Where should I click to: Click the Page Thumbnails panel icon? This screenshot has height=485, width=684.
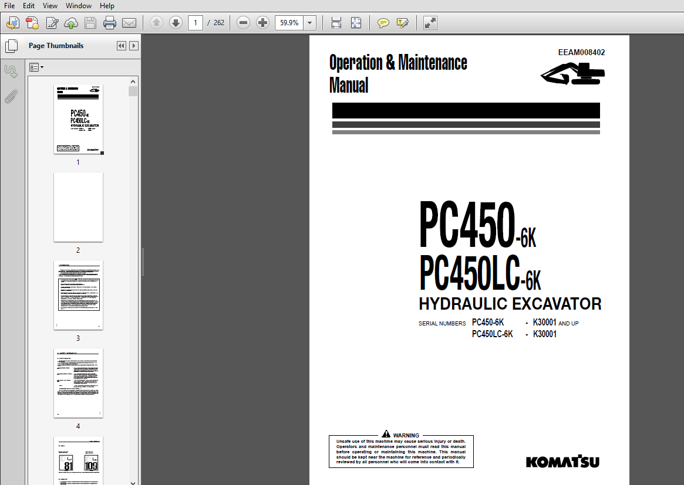click(x=11, y=46)
